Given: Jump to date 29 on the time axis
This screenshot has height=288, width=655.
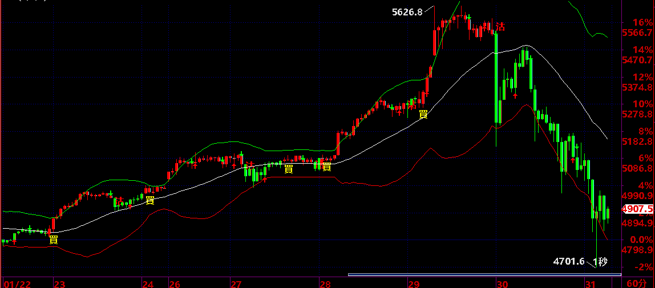Looking at the screenshot, I should coord(414,283).
